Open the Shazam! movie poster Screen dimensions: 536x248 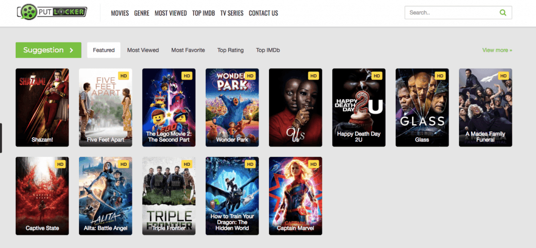pyautogui.click(x=42, y=107)
